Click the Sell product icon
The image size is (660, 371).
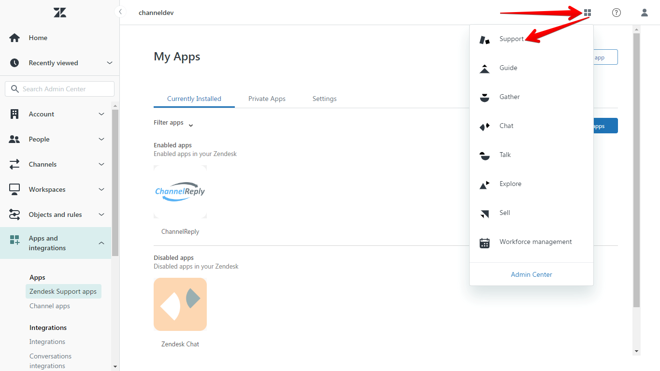pos(485,214)
